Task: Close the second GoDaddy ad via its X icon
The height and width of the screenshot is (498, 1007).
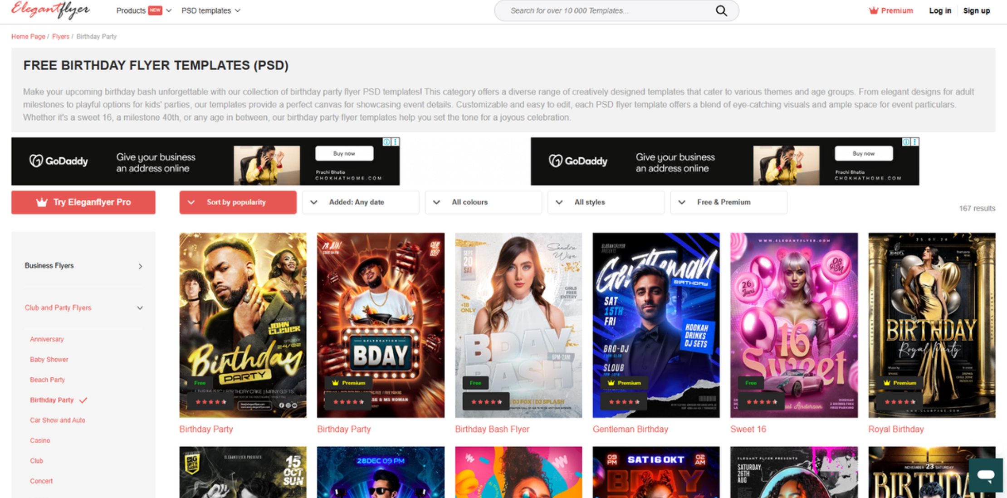Action: 915,142
